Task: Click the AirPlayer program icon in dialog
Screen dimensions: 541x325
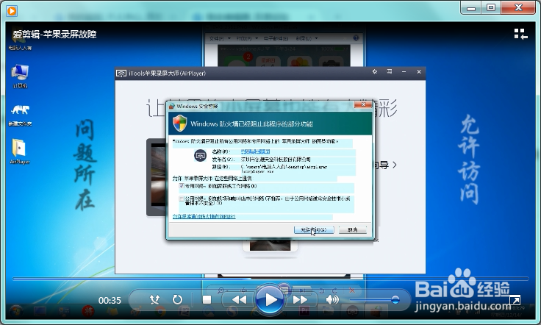Action: pyautogui.click(x=200, y=156)
